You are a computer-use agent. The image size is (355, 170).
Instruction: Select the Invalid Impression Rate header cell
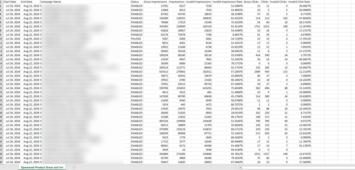pyautogui.click(x=227, y=2)
